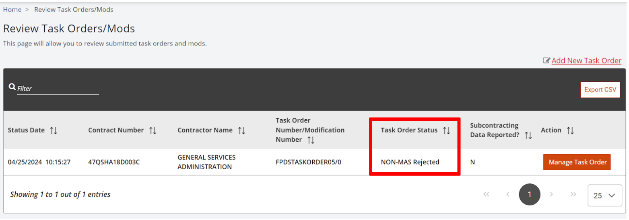This screenshot has width=629, height=220.
Task: Sort by Status Date column arrows
Action: coord(54,130)
